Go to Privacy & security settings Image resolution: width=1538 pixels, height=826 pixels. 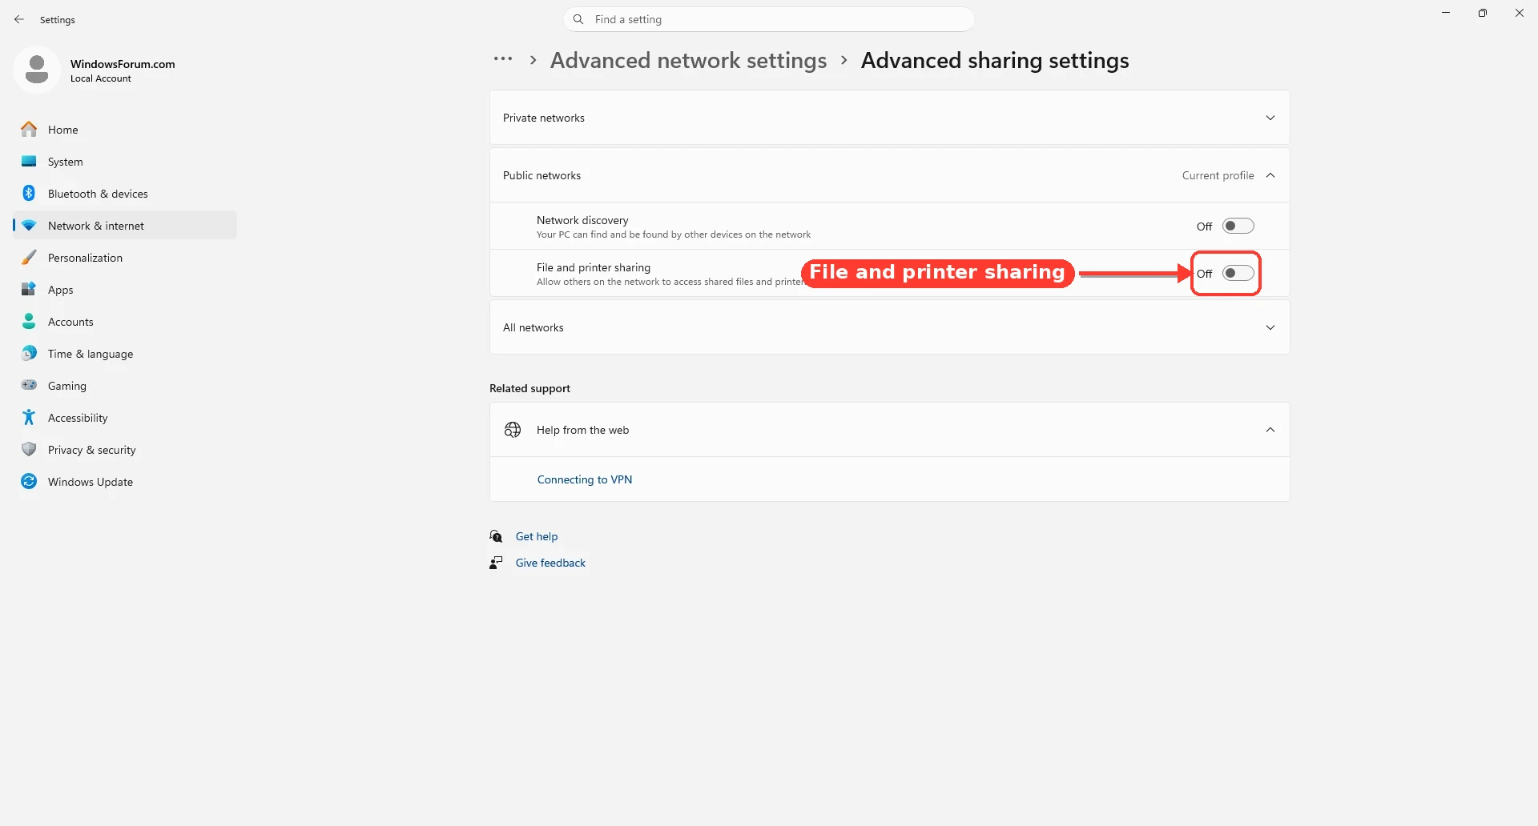click(x=125, y=449)
